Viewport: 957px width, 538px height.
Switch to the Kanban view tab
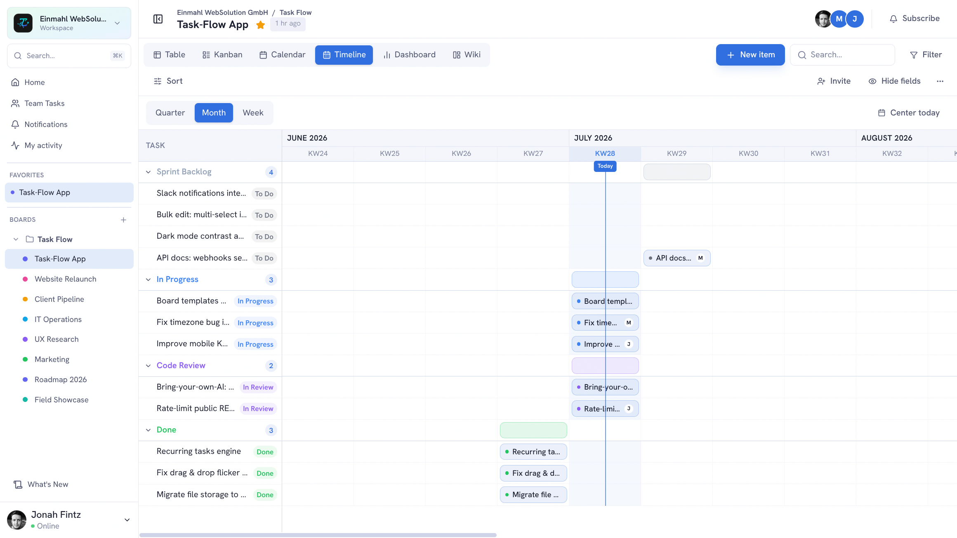pyautogui.click(x=222, y=55)
